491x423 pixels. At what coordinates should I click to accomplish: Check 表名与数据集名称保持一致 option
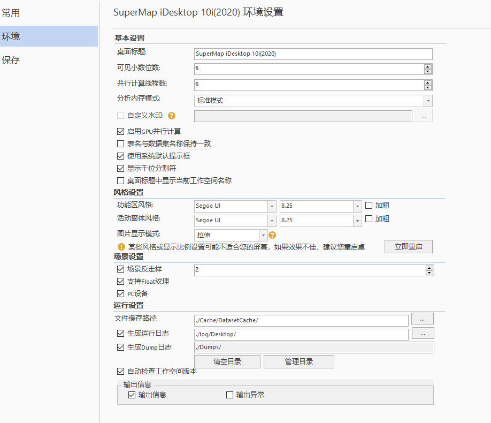click(x=120, y=143)
